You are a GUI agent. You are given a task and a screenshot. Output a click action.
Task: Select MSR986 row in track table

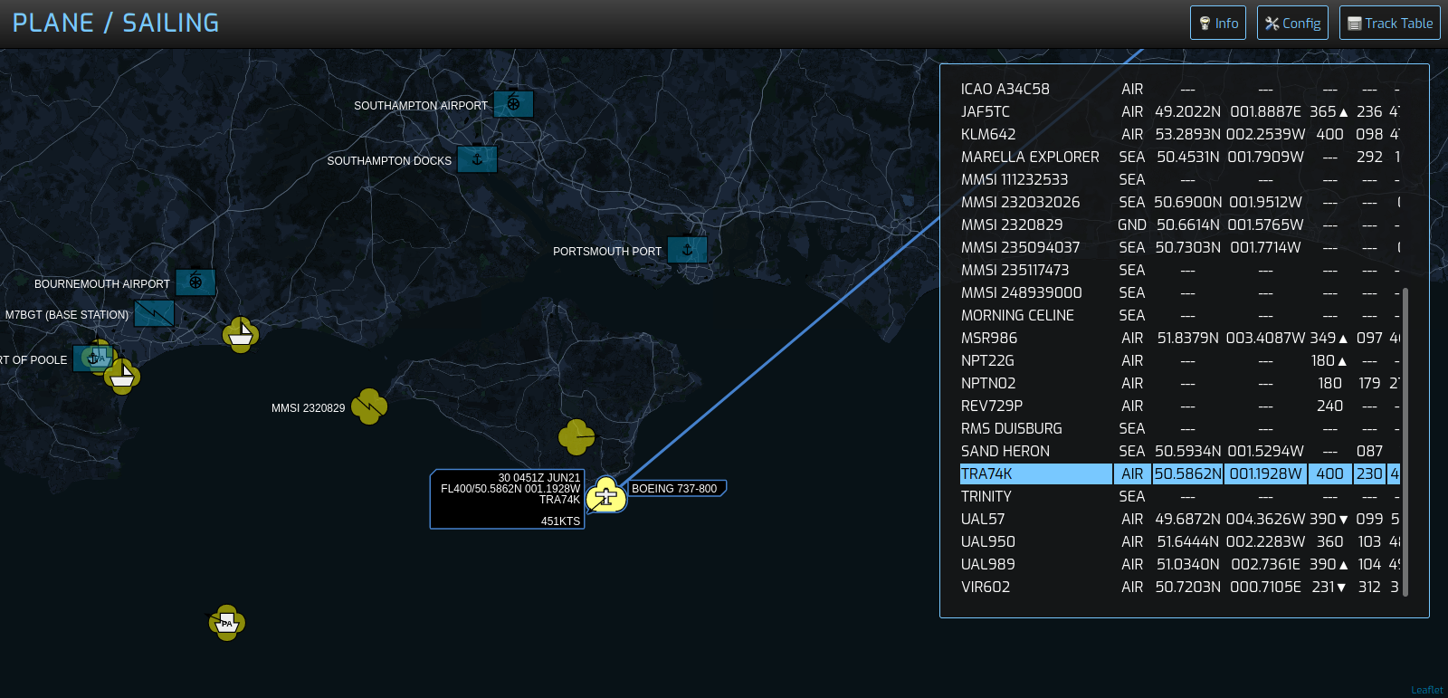[1180, 338]
